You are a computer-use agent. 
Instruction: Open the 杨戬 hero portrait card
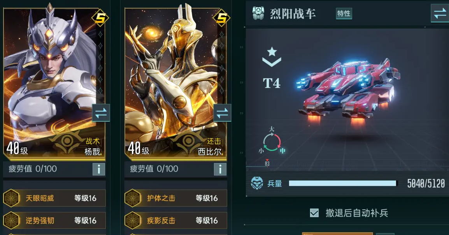(54, 83)
